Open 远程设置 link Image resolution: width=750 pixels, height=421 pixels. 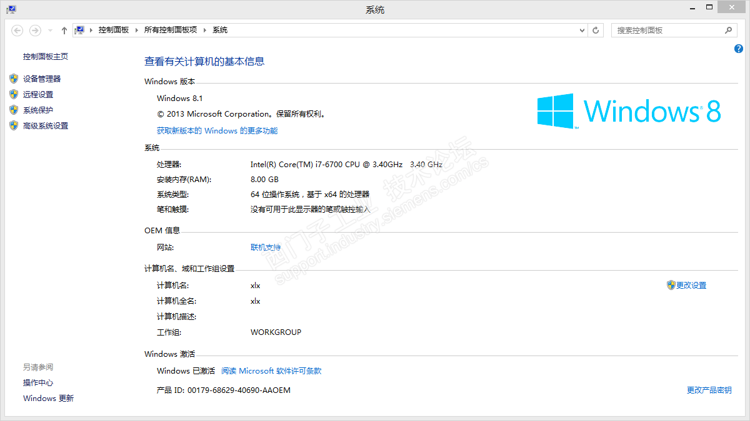38,95
